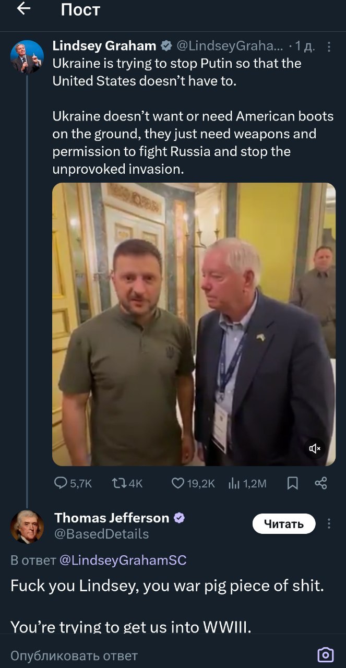Tap the share icon

click(x=321, y=483)
